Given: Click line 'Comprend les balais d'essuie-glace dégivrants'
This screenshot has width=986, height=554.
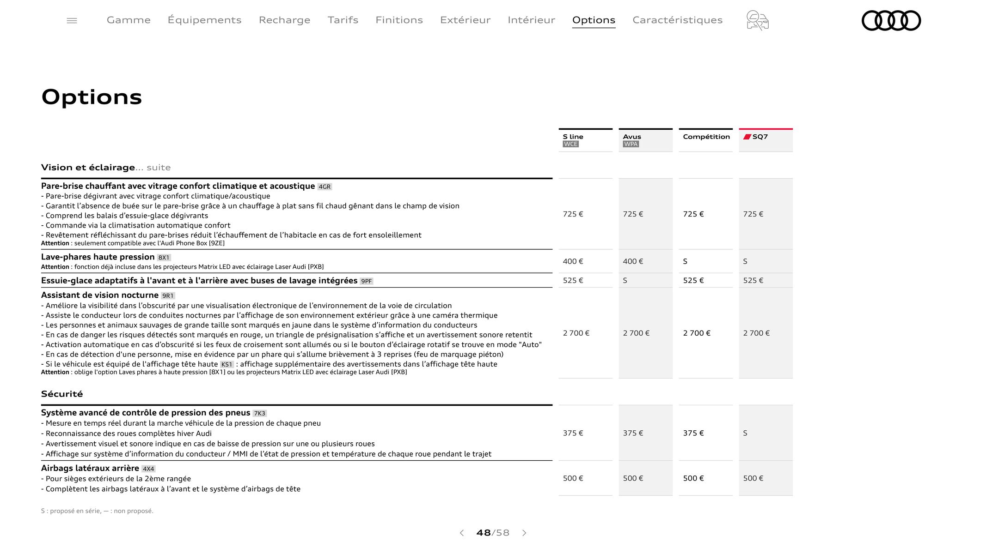Looking at the screenshot, I should coord(124,216).
